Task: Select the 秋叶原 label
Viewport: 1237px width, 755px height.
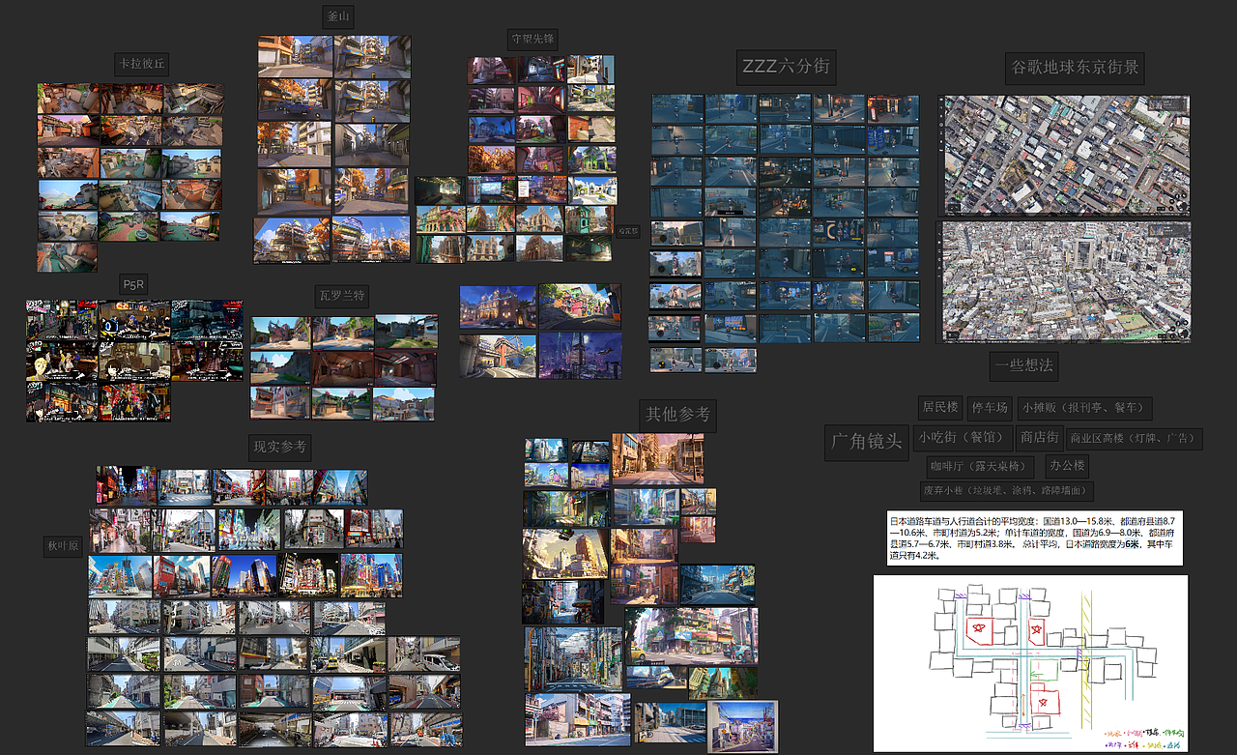Action: pos(64,547)
